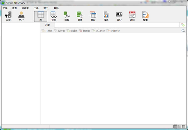
Task: Open the 事件 events section
Action: pos(80,16)
